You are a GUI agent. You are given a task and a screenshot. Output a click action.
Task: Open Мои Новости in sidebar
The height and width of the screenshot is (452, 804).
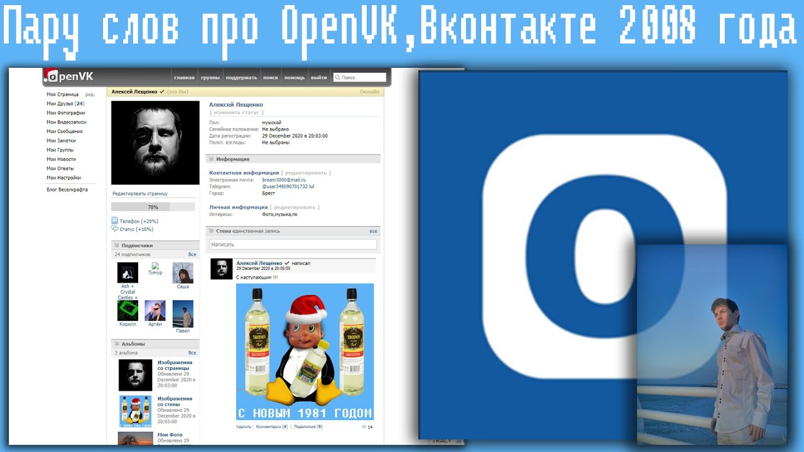click(x=61, y=159)
